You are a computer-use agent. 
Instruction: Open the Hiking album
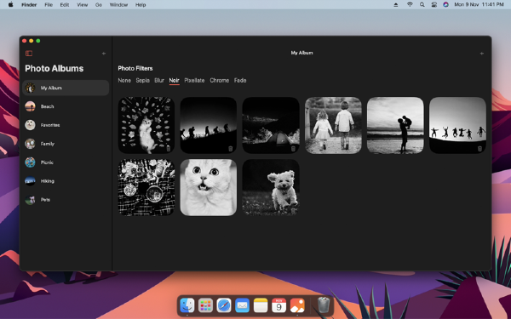pyautogui.click(x=66, y=181)
